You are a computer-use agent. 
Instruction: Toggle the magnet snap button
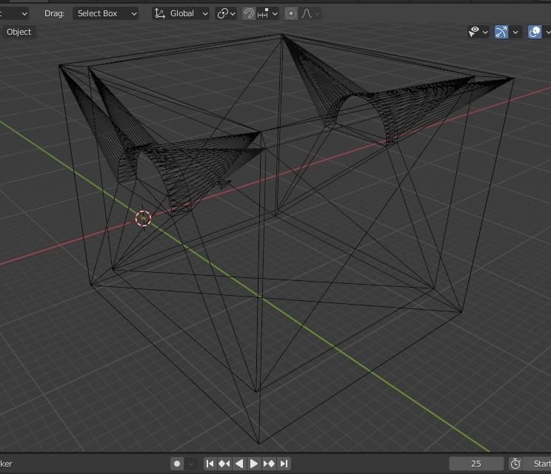tap(249, 14)
